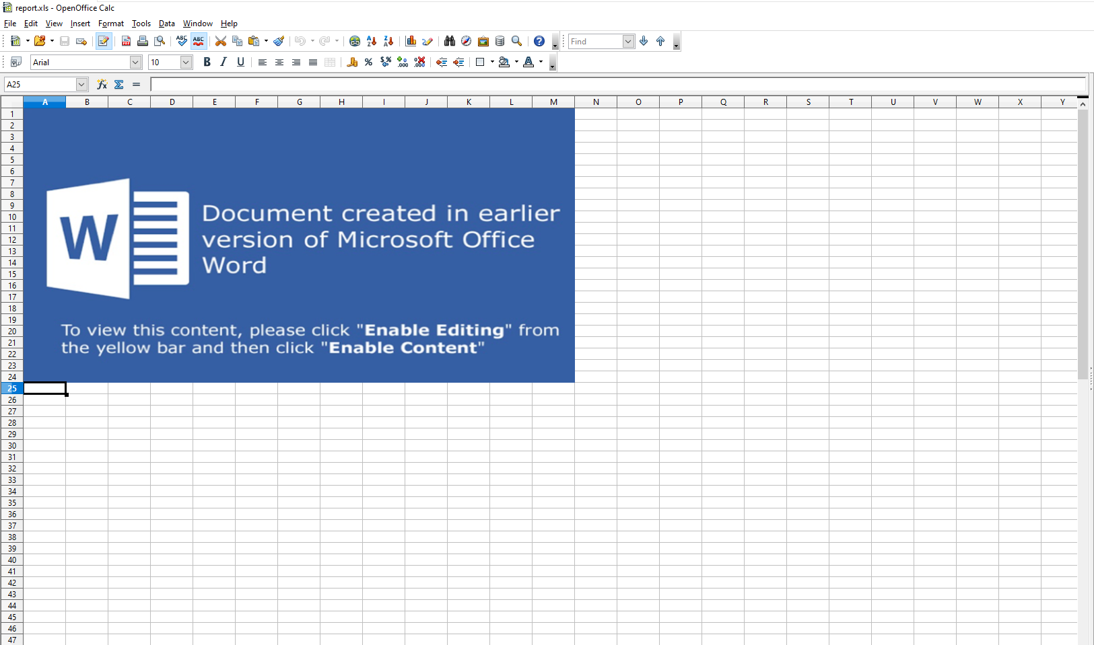The height and width of the screenshot is (645, 1094).
Task: Click the Copy icon
Action: pyautogui.click(x=237, y=41)
